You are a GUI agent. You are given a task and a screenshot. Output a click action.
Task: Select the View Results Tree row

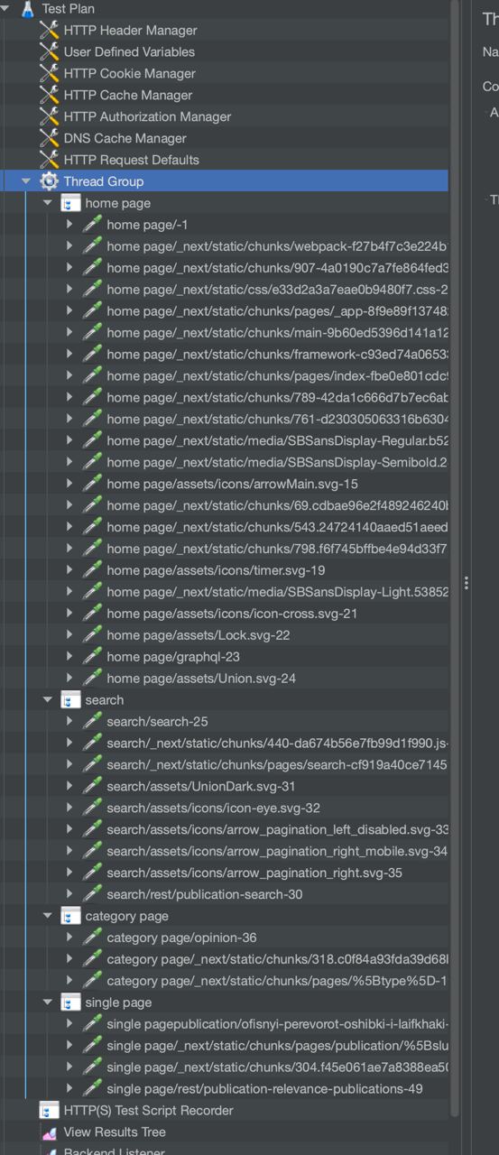click(115, 1132)
